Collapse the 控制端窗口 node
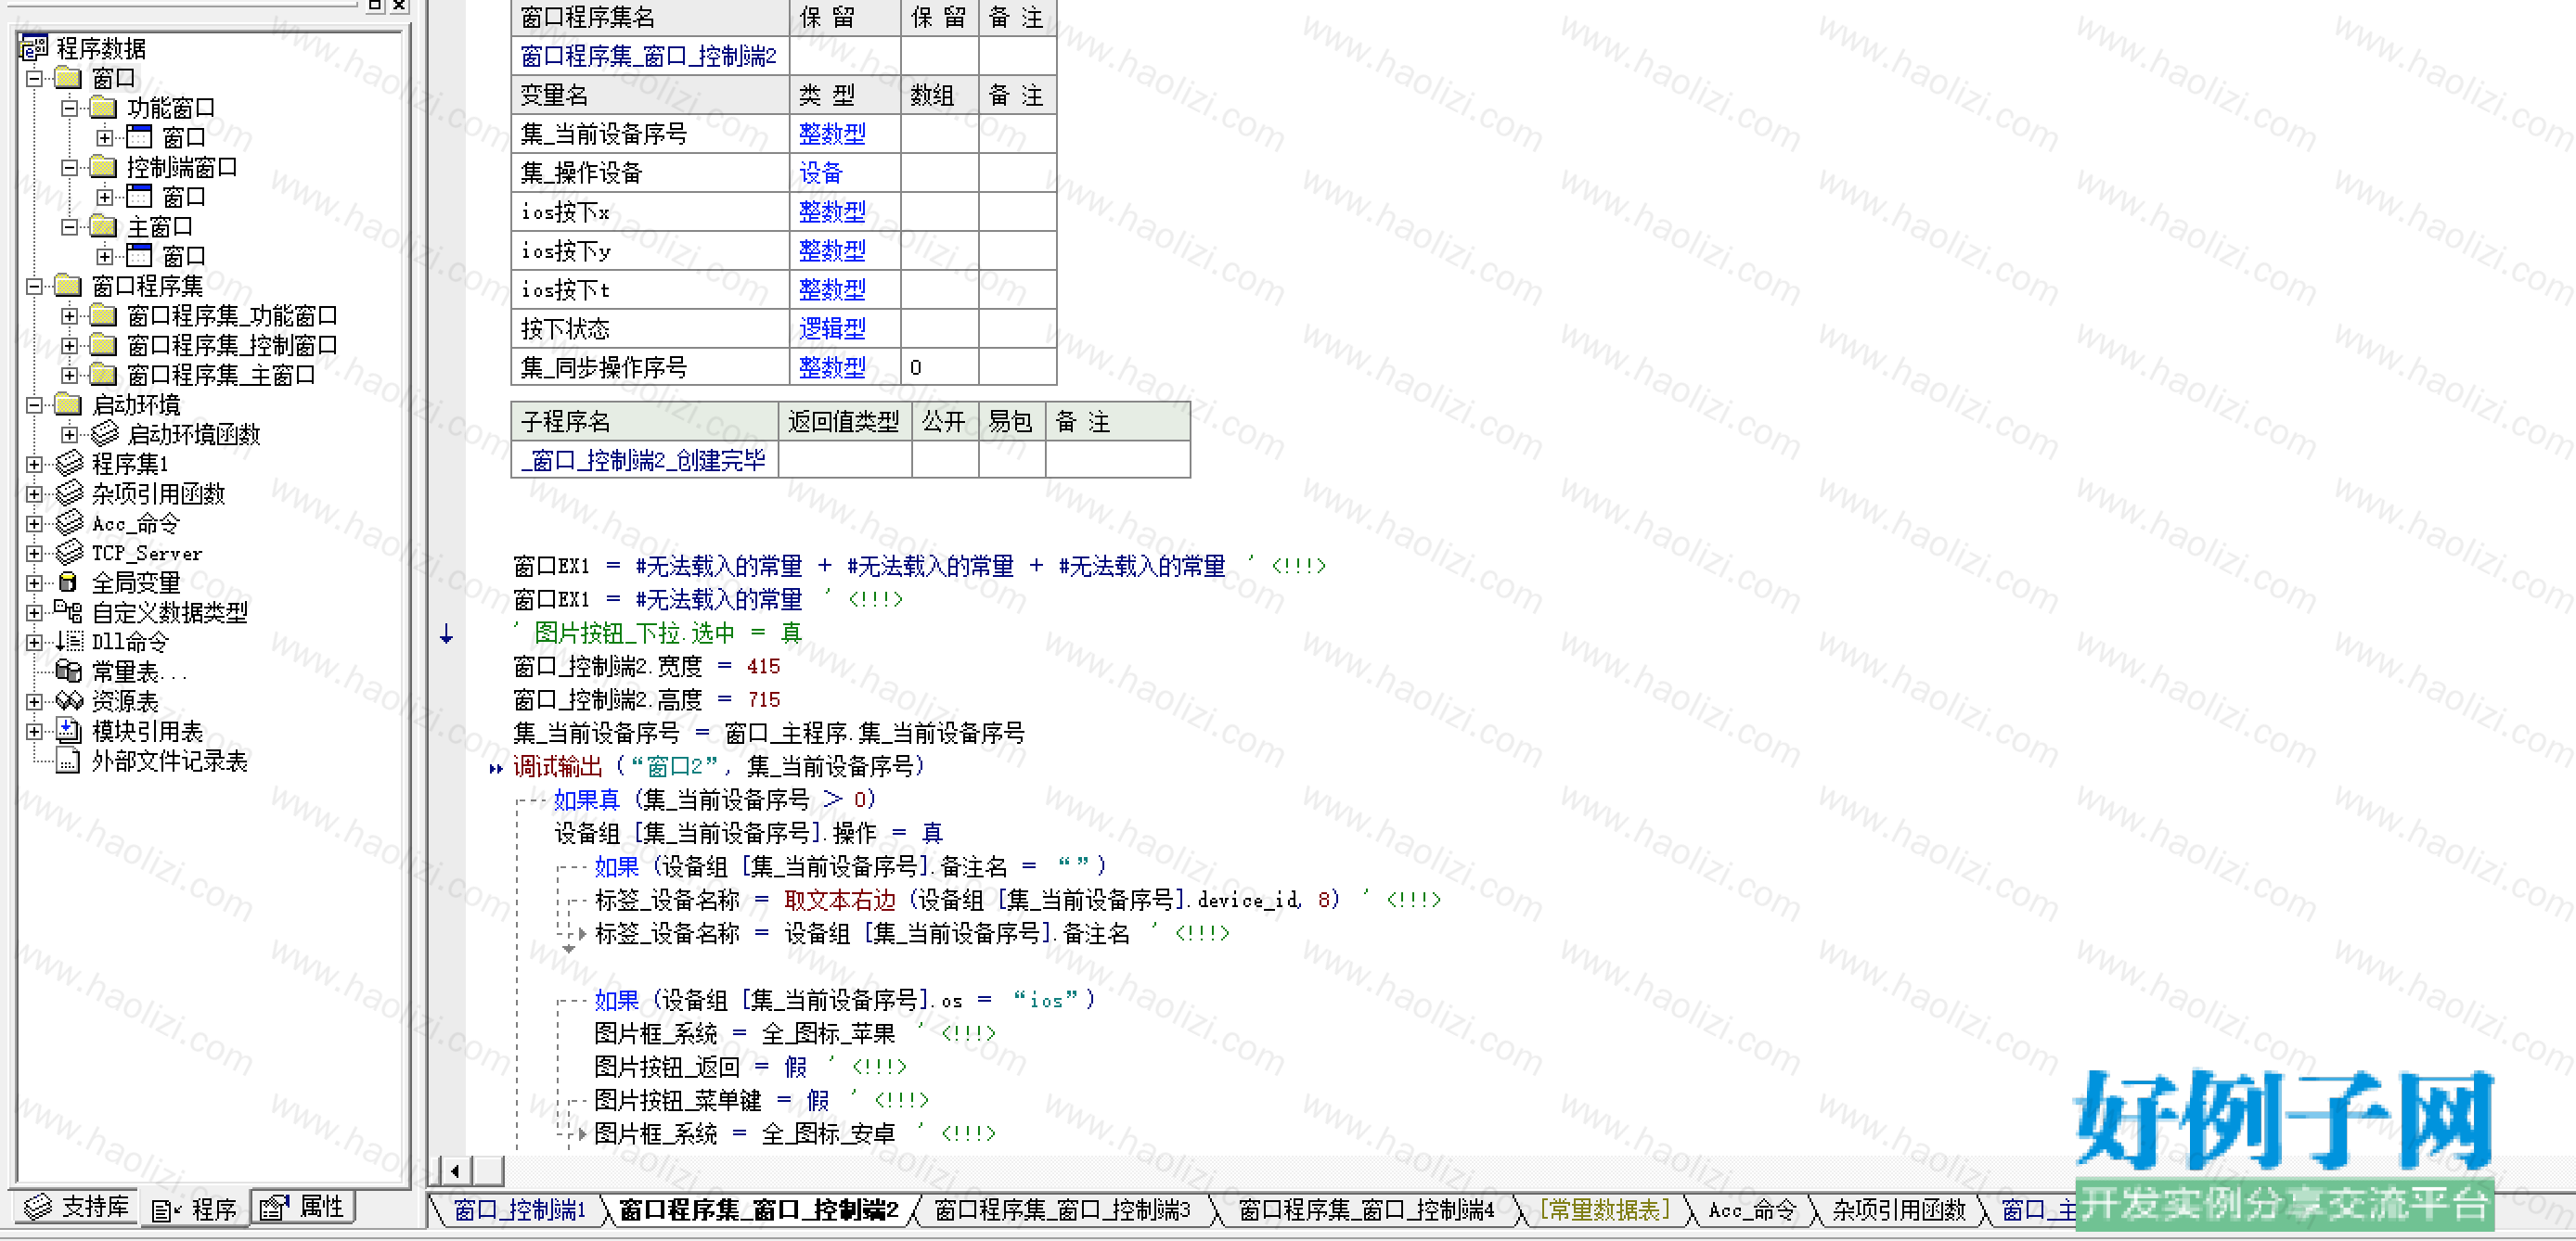 click(x=69, y=167)
